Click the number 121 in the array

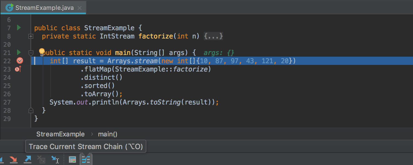[267, 61]
